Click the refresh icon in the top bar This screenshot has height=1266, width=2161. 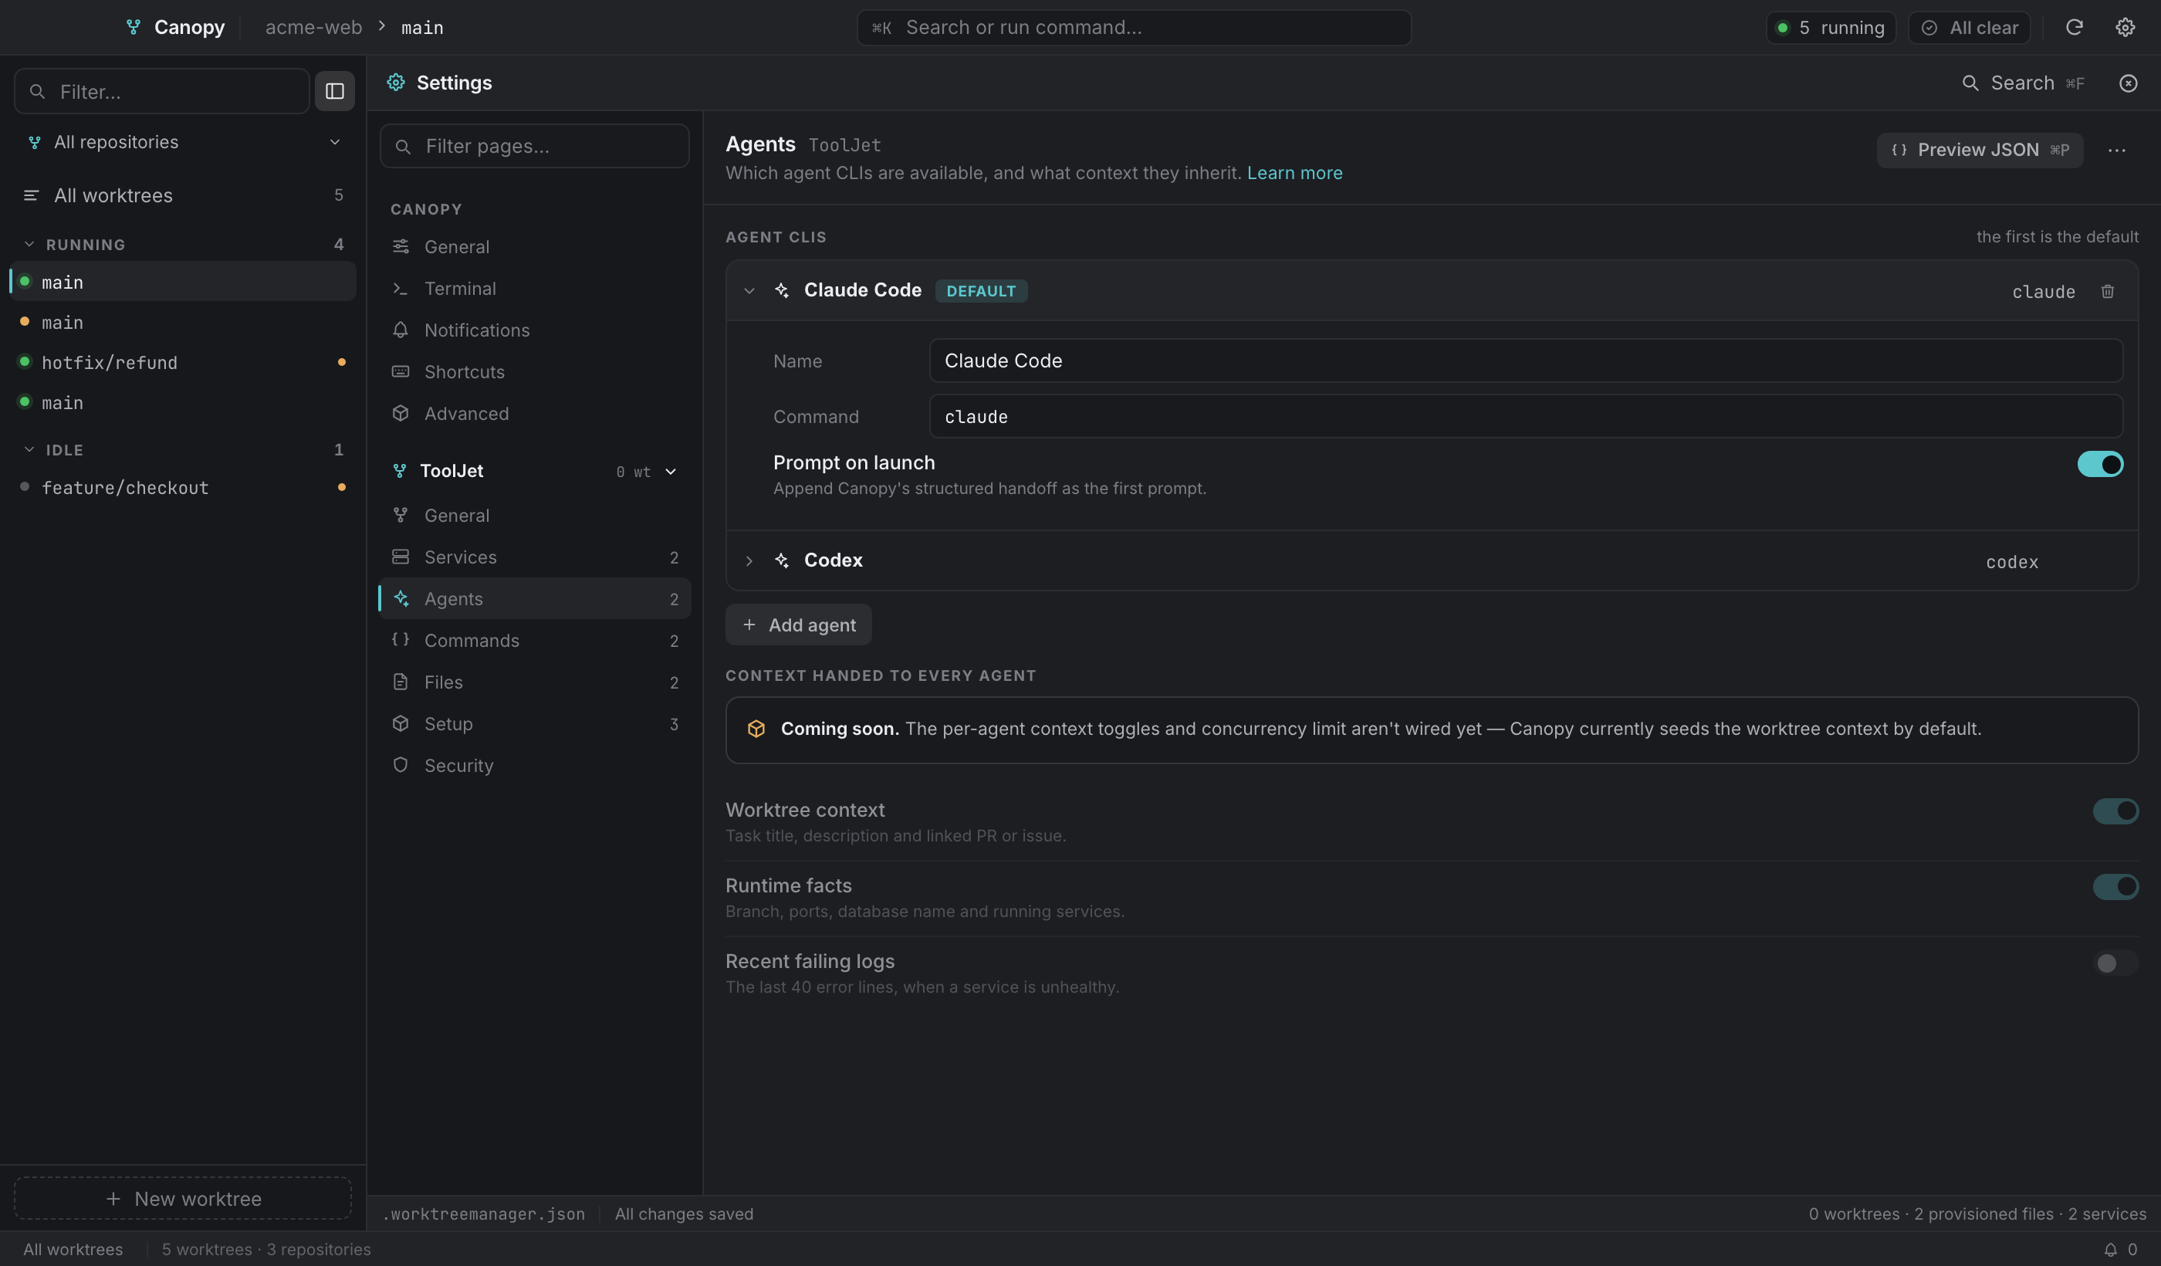coord(2074,28)
